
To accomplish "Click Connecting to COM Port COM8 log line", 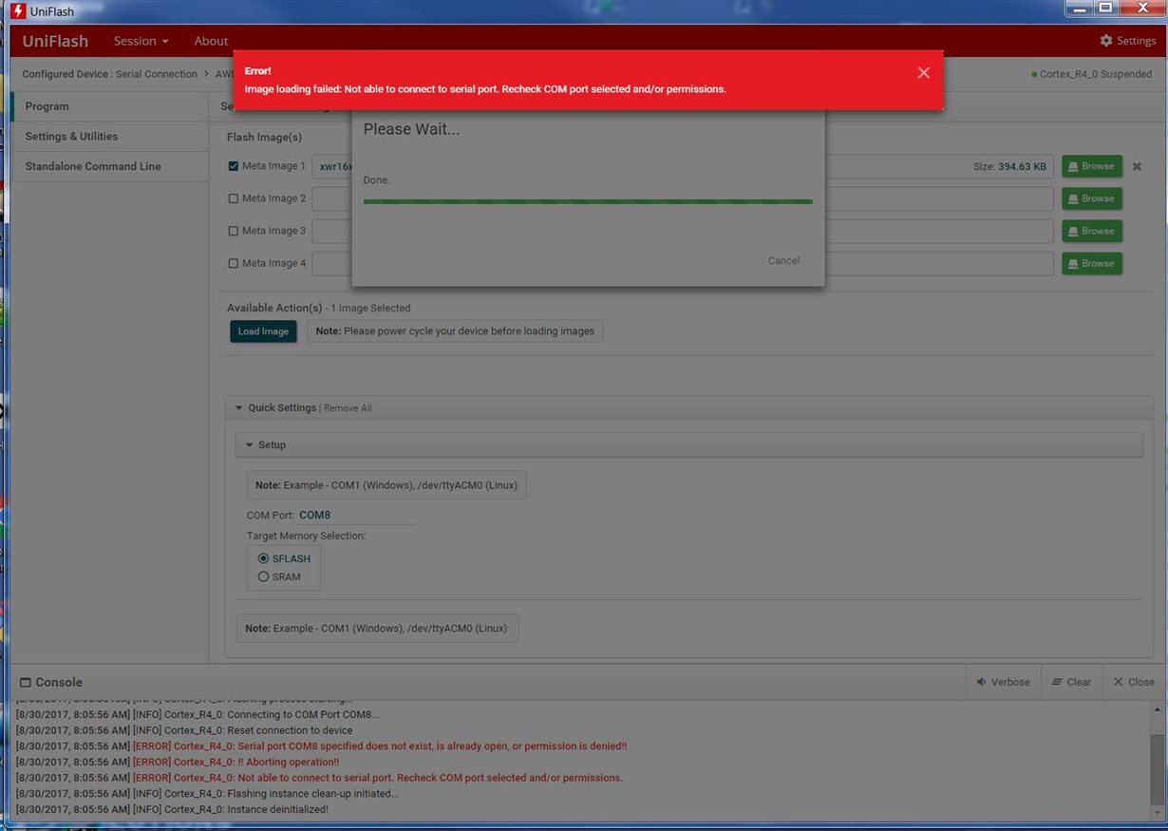I will click(198, 714).
